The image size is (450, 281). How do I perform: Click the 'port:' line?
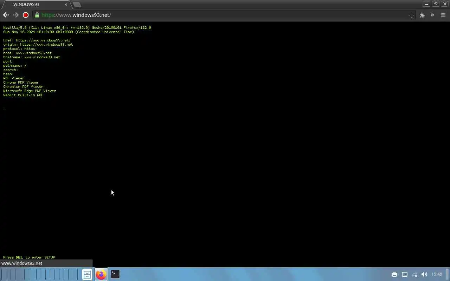click(8, 61)
